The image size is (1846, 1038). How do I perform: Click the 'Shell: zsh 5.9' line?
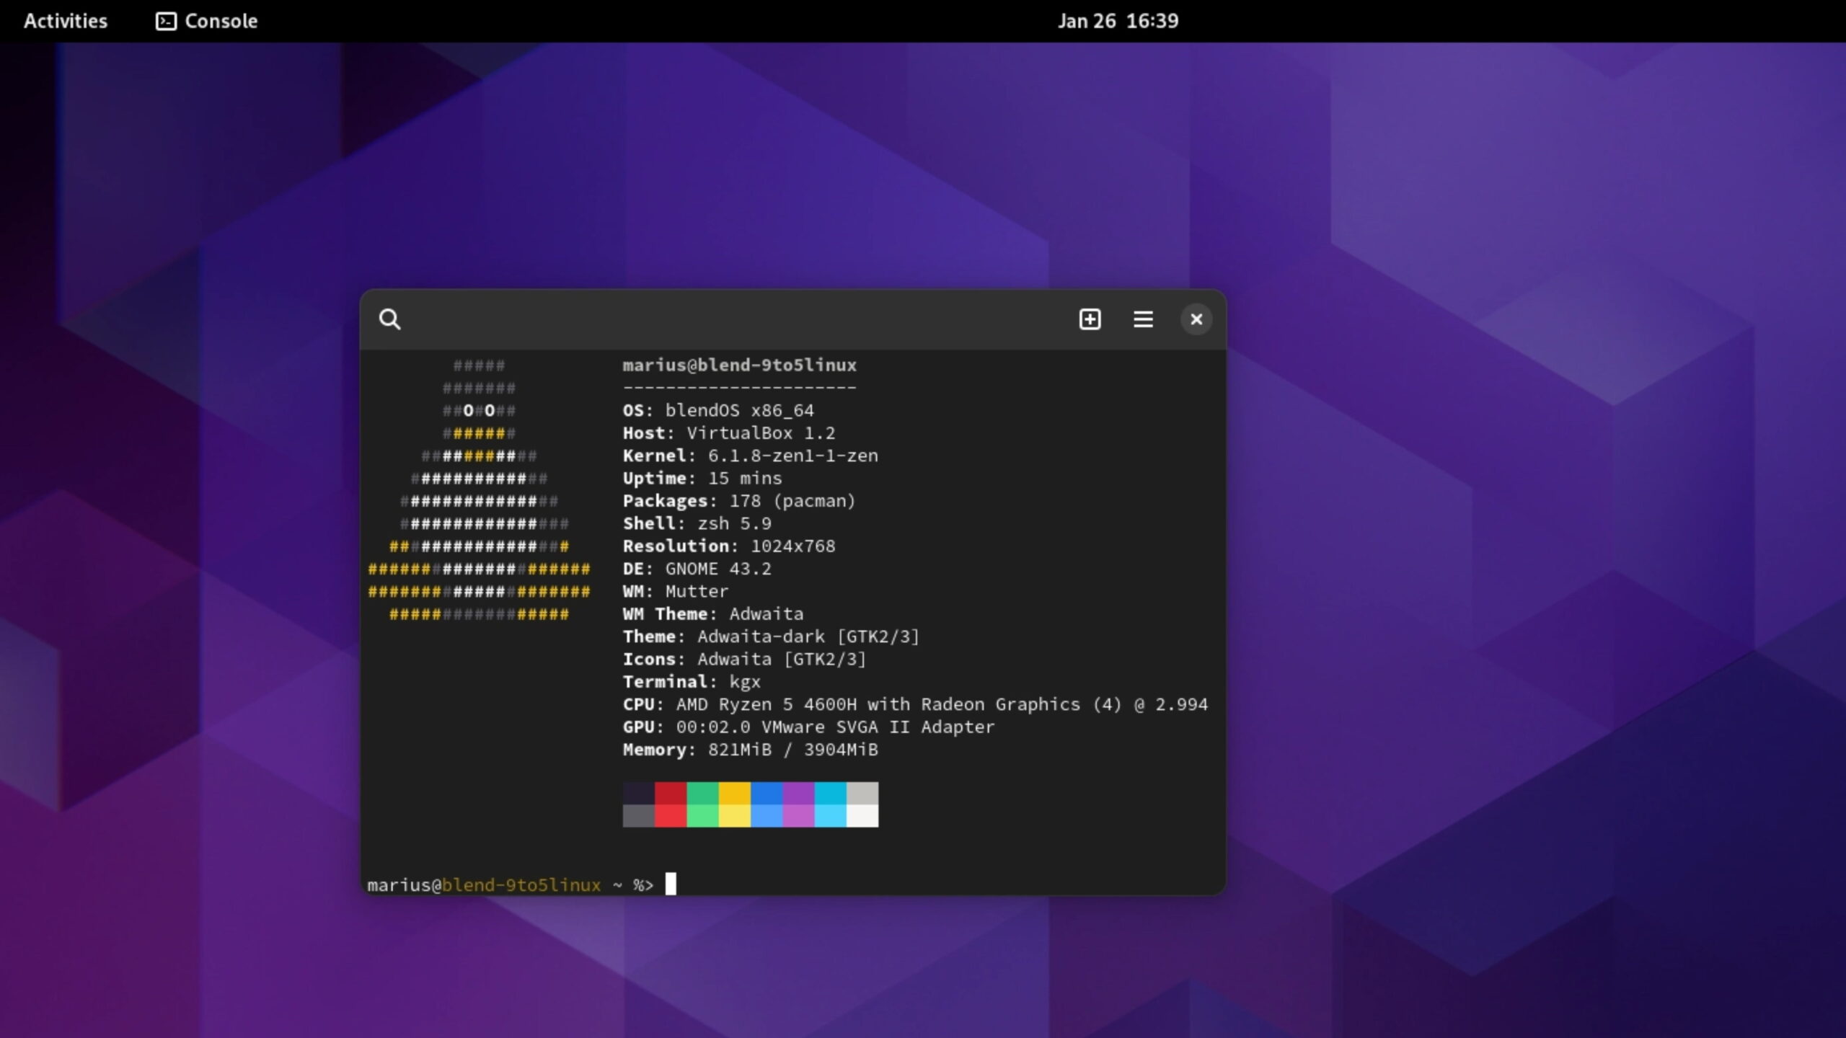(697, 523)
